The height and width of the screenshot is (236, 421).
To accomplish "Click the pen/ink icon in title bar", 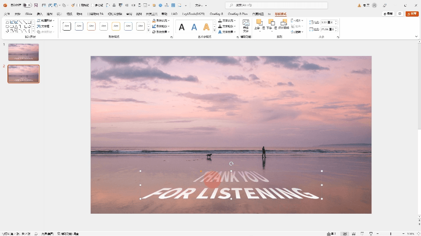I will click(x=385, y=5).
